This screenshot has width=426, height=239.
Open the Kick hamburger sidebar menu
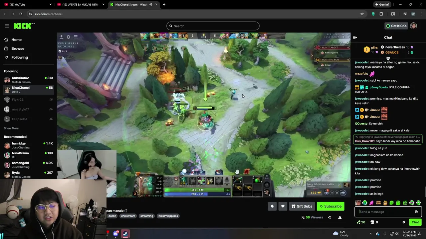pyautogui.click(x=7, y=26)
